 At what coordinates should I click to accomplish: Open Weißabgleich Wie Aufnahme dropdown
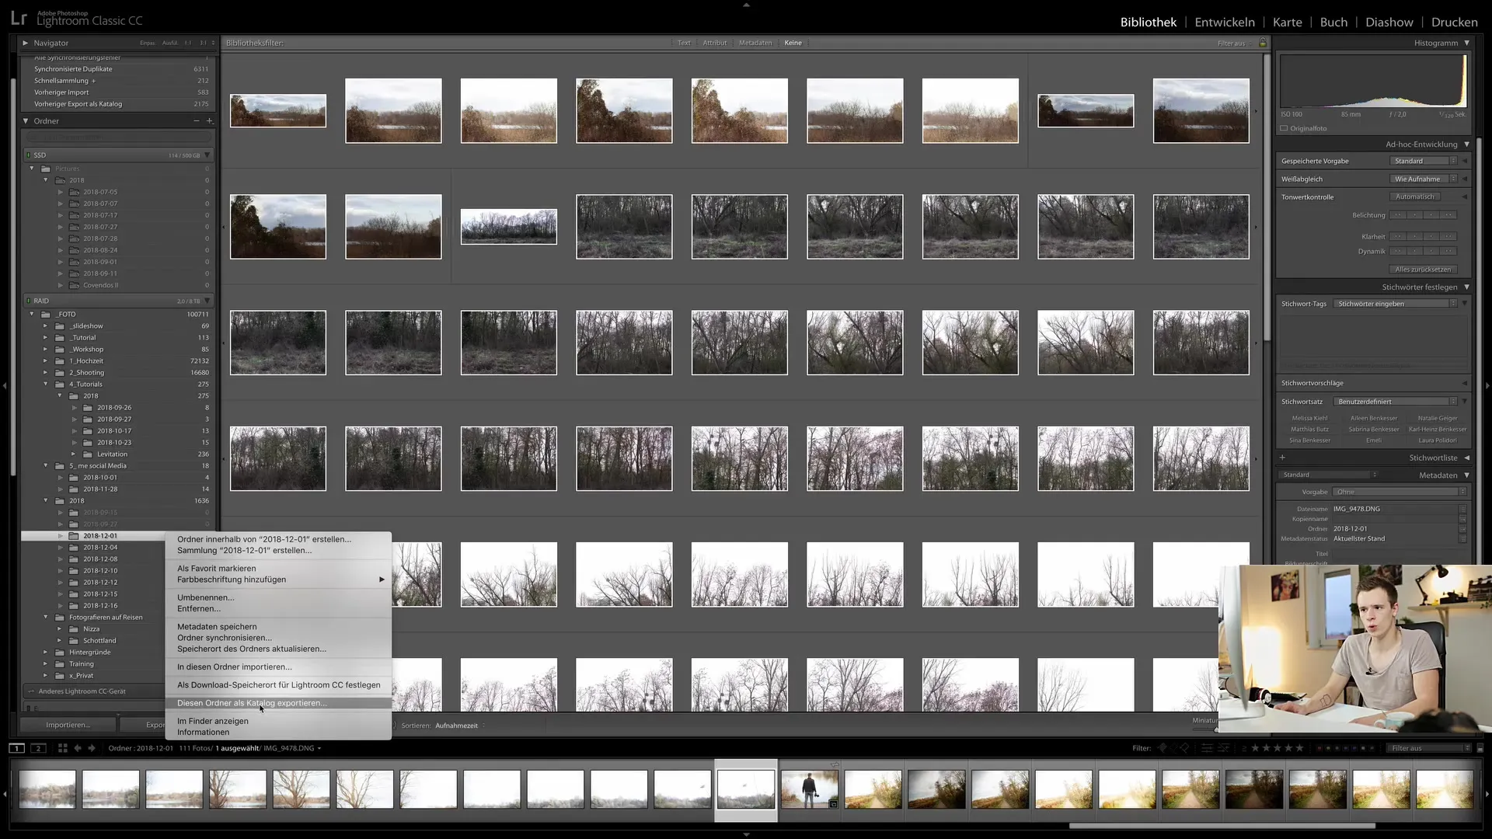[1423, 179]
